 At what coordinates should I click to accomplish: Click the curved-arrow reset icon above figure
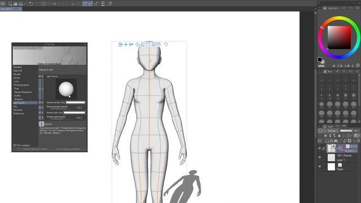(x=166, y=44)
